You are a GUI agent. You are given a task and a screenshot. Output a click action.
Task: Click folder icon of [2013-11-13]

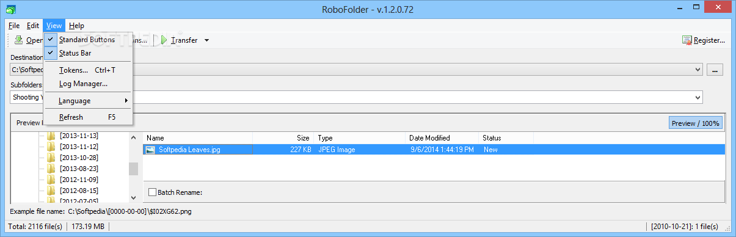[51, 136]
